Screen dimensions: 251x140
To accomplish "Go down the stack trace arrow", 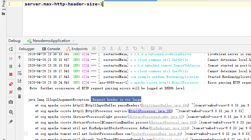I will click(19, 65).
